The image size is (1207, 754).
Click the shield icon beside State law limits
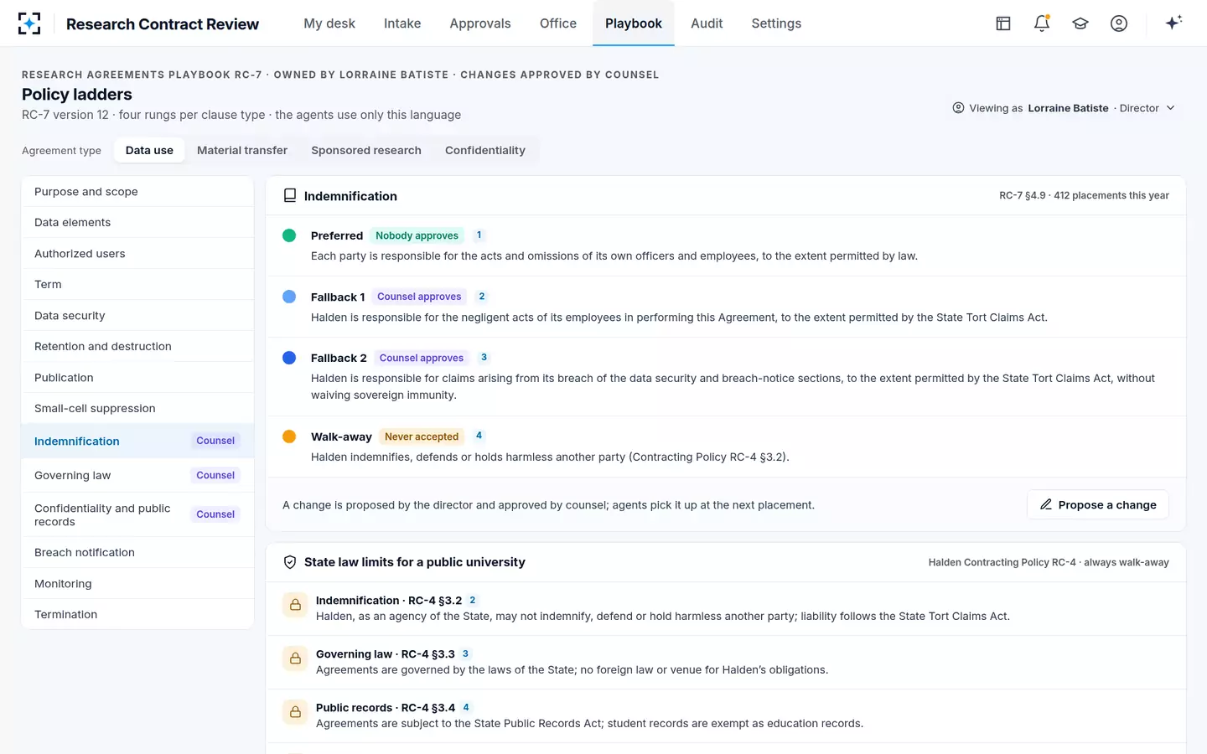290,562
